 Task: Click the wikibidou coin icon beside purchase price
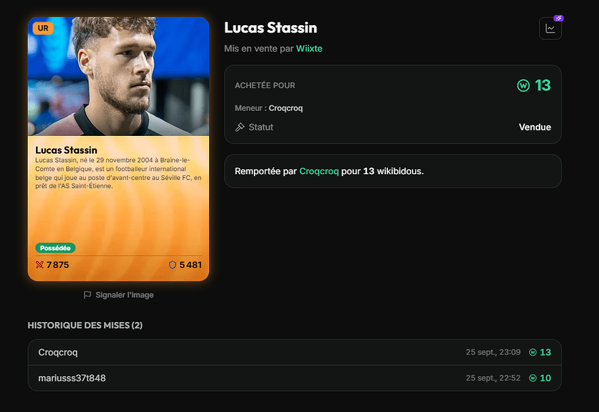523,86
